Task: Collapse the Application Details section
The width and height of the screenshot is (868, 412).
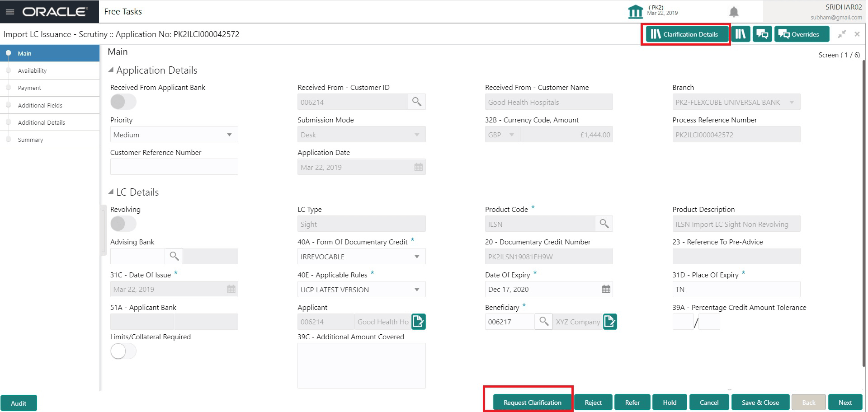Action: [111, 70]
